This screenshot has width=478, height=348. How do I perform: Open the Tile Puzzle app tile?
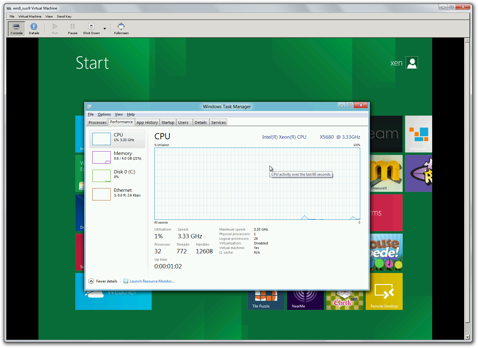(266, 300)
